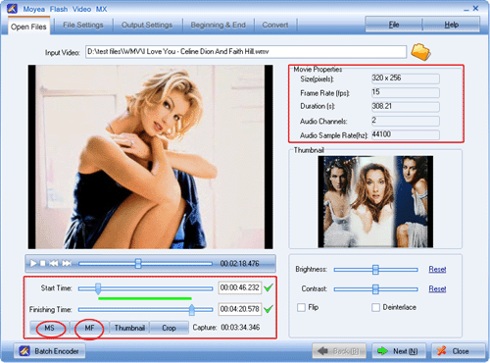Viewport: 490px width, 363px height.
Task: Open the folder icon to browse input video
Action: click(420, 52)
